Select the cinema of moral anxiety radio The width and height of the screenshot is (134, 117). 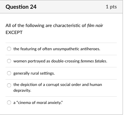(x=9, y=102)
